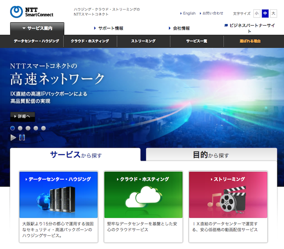284x249 pixels.
Task: Select the first carousel slide dot
Action: [12, 128]
